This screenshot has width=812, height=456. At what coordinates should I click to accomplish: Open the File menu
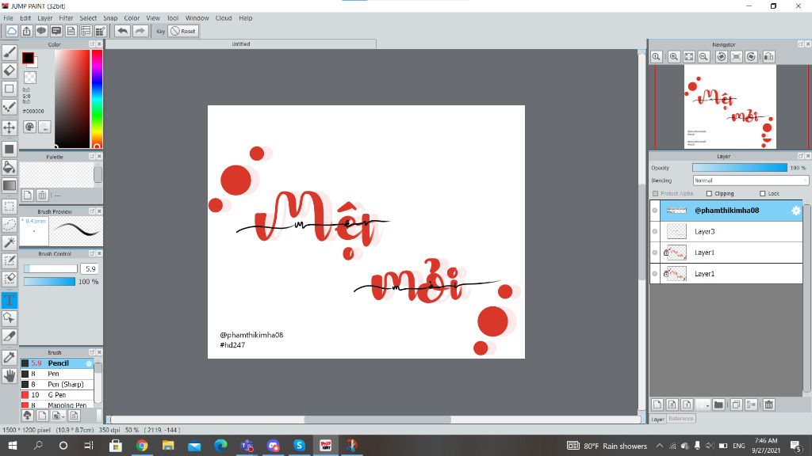point(8,18)
